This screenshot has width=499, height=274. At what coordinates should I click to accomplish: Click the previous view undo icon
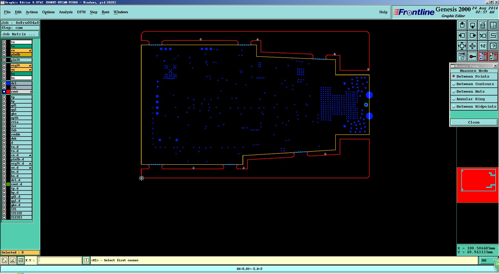(x=483, y=36)
